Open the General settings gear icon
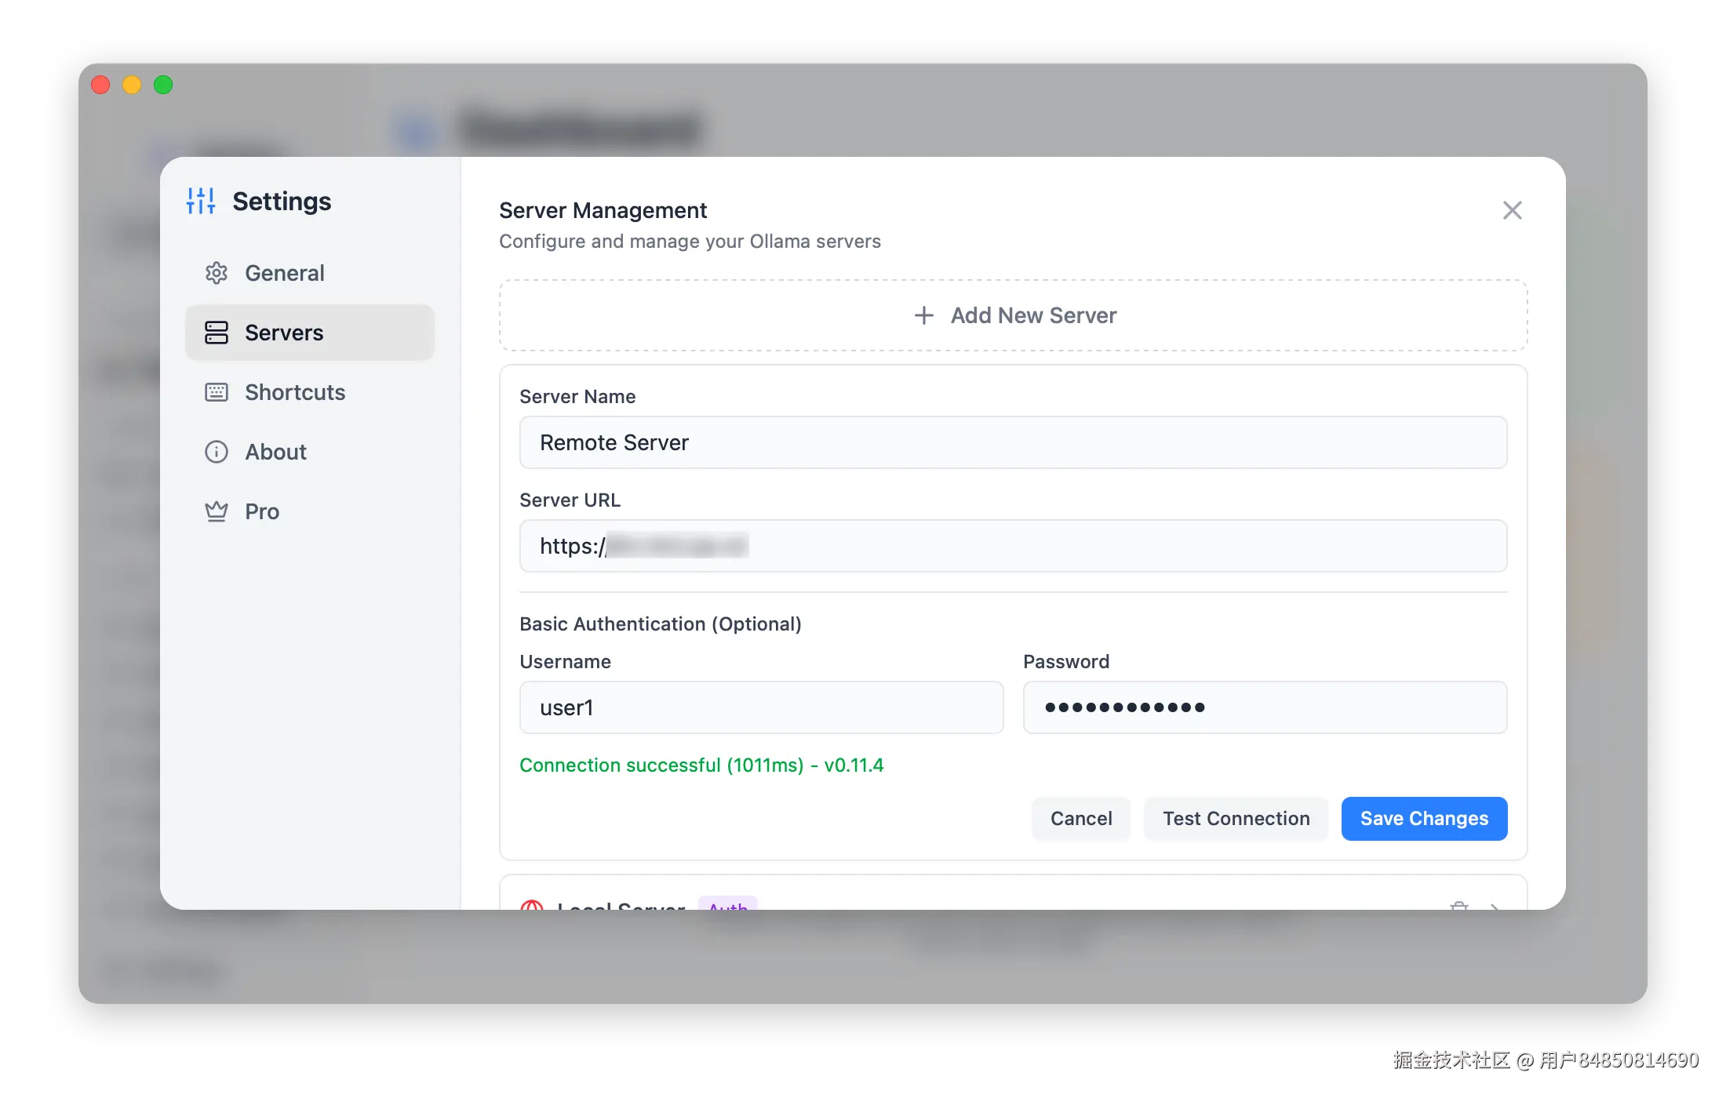This screenshot has height=1098, width=1726. tap(217, 273)
